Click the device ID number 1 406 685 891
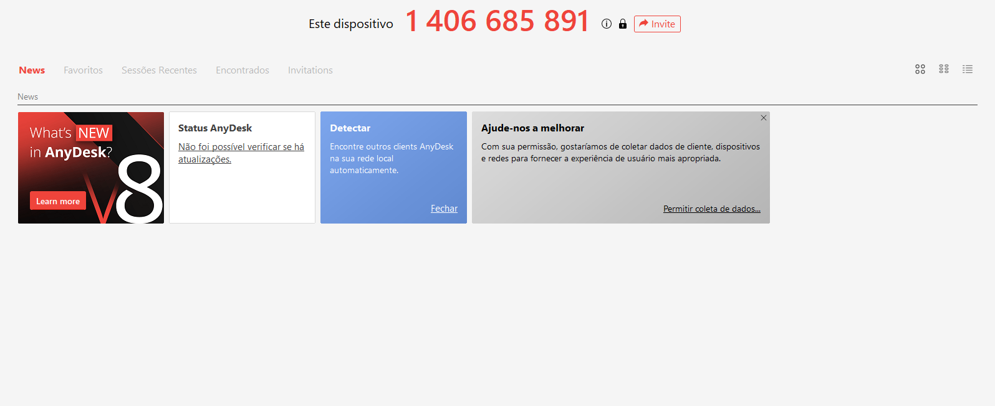 tap(497, 21)
